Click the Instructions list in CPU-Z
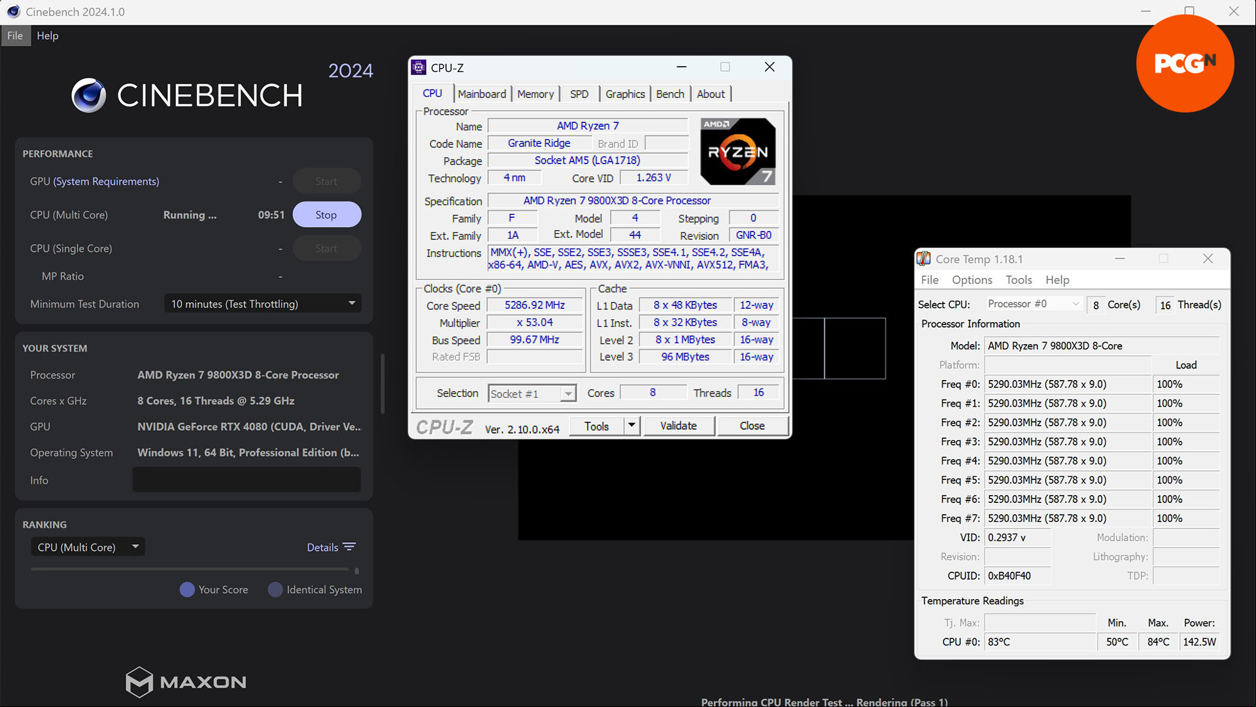The image size is (1256, 707). pyautogui.click(x=633, y=258)
